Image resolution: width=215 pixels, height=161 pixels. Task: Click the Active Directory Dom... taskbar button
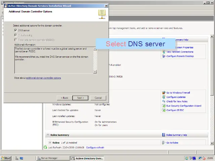(87, 158)
